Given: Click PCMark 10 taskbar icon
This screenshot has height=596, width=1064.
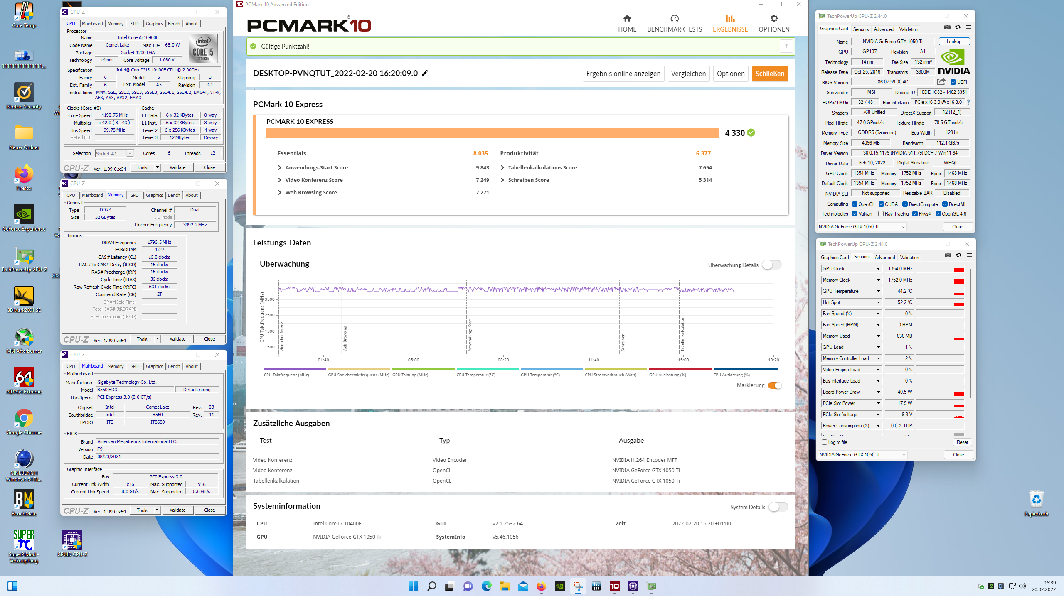Looking at the screenshot, I should 614,586.
